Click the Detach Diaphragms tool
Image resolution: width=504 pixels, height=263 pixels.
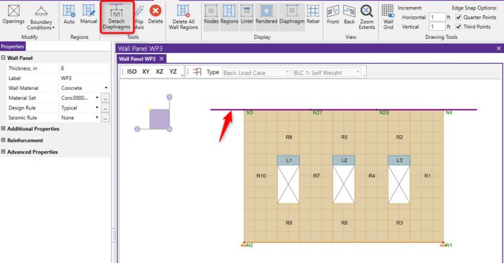tap(117, 17)
